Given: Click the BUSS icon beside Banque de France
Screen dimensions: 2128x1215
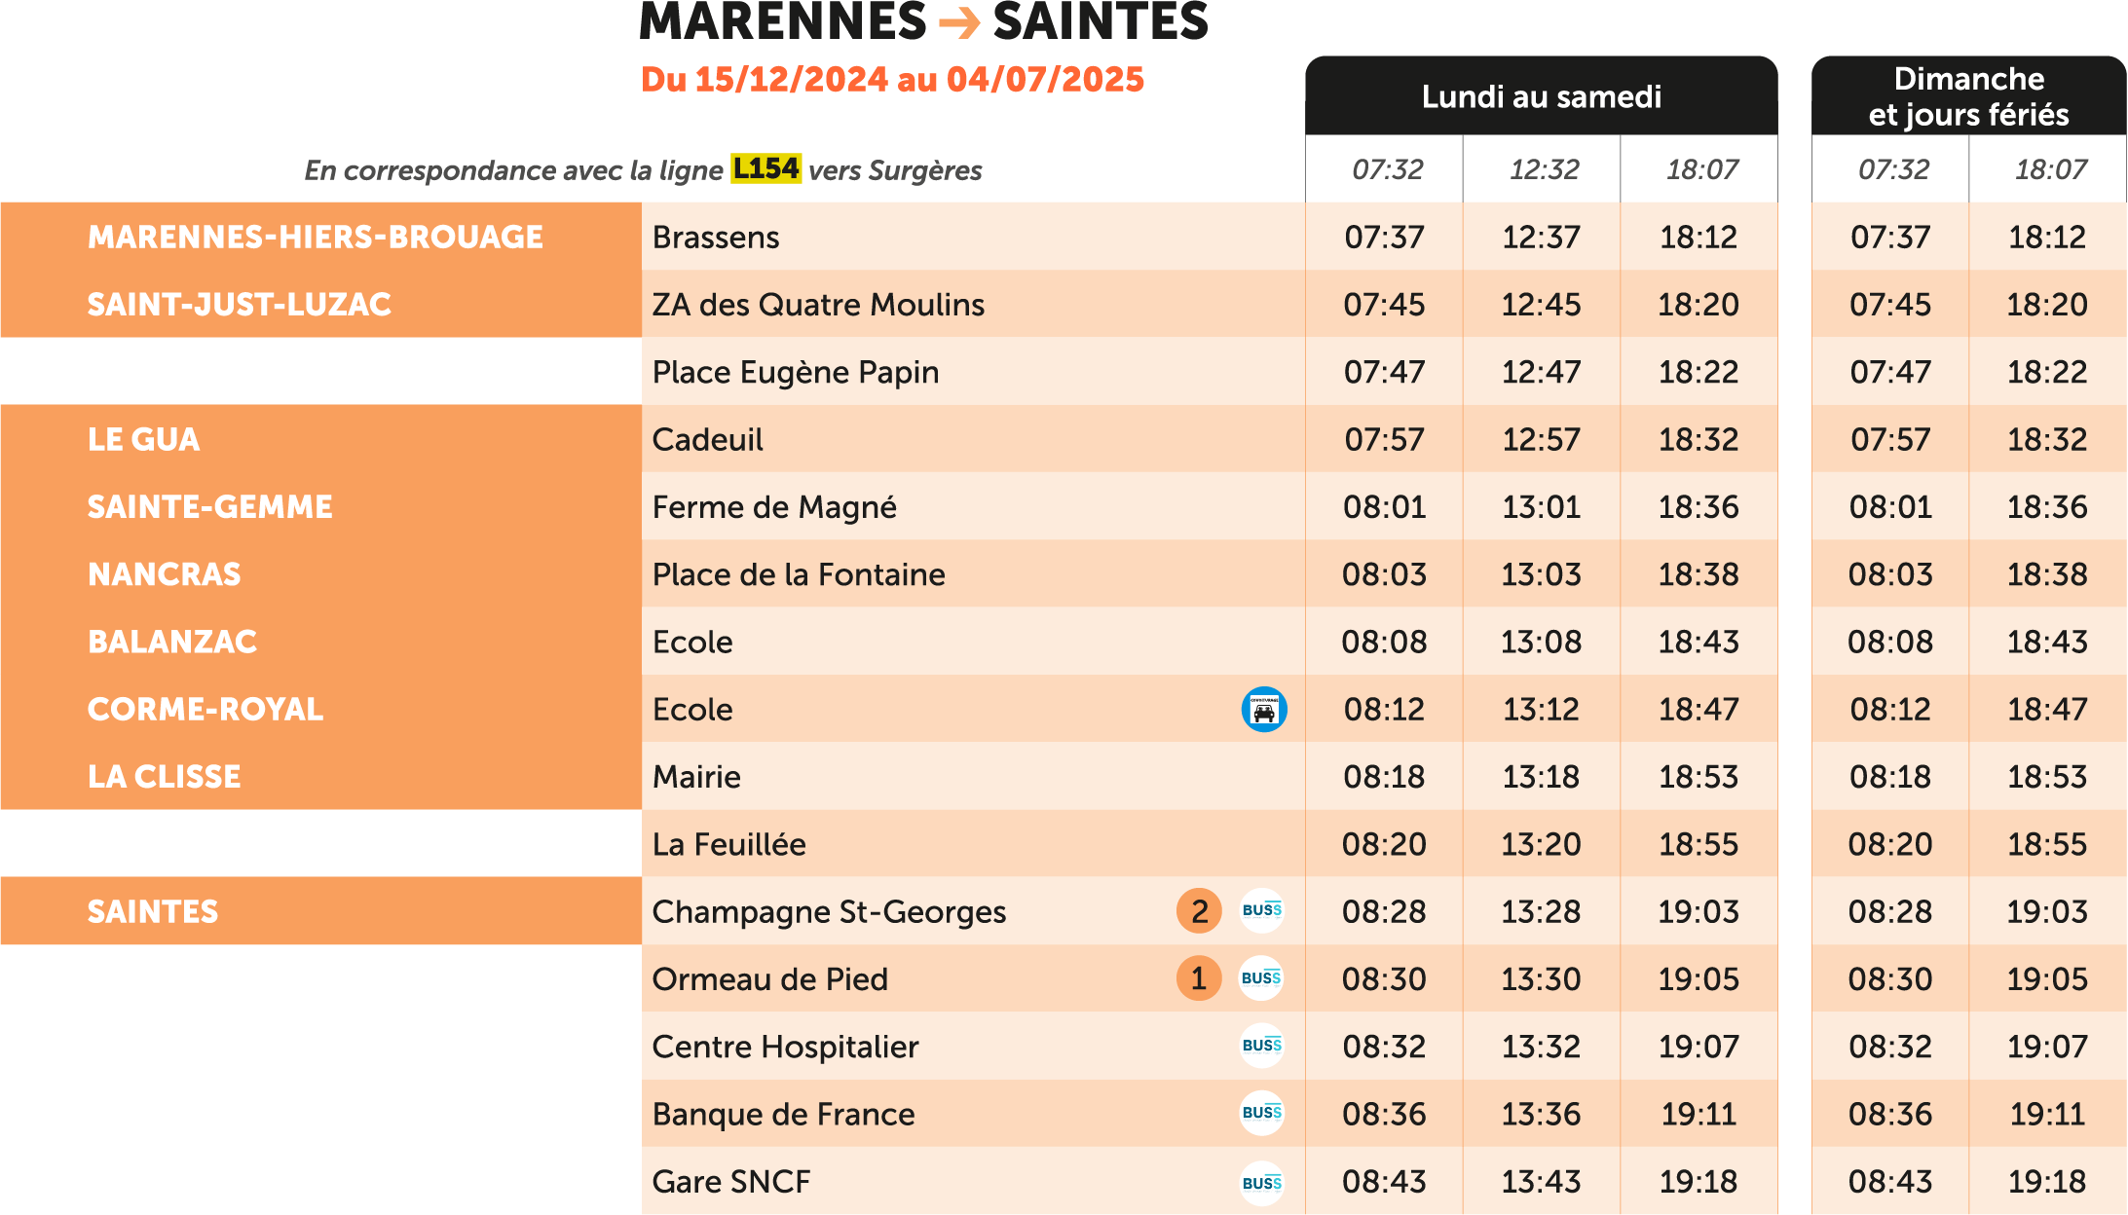Looking at the screenshot, I should pos(1261,1113).
